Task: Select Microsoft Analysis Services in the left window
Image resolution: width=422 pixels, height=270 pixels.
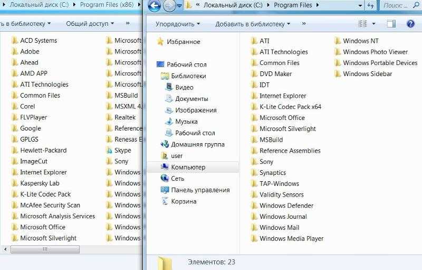Action: 53,216
